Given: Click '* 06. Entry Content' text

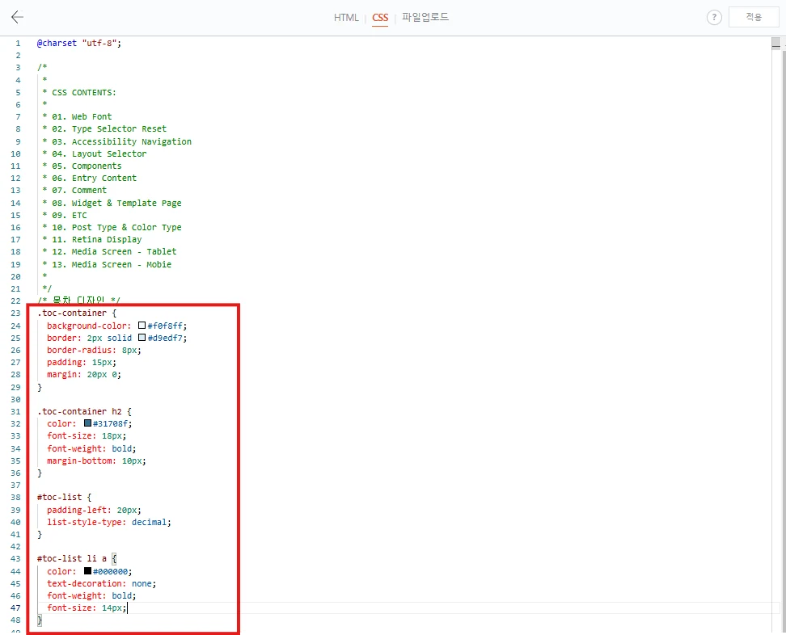Looking at the screenshot, I should 89,178.
